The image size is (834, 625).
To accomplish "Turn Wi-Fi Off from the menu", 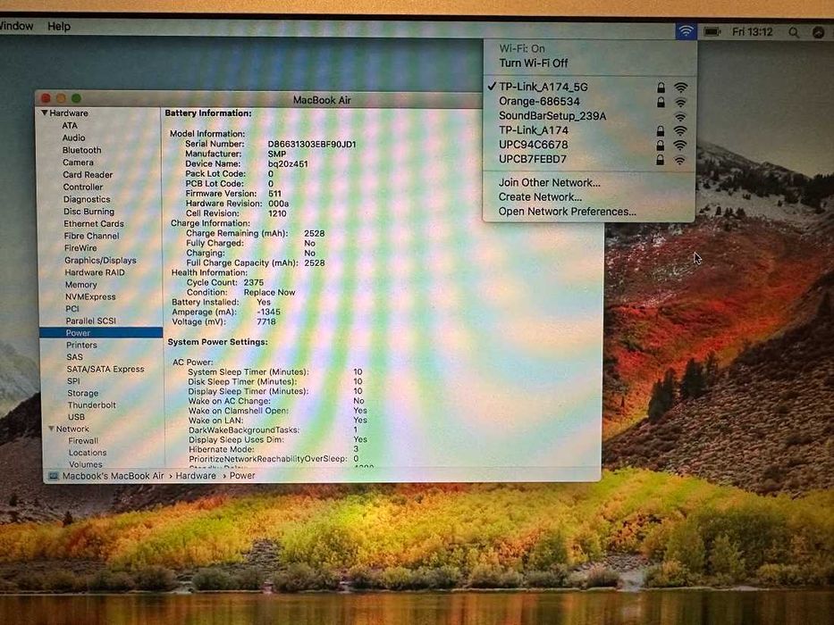I will tap(534, 62).
